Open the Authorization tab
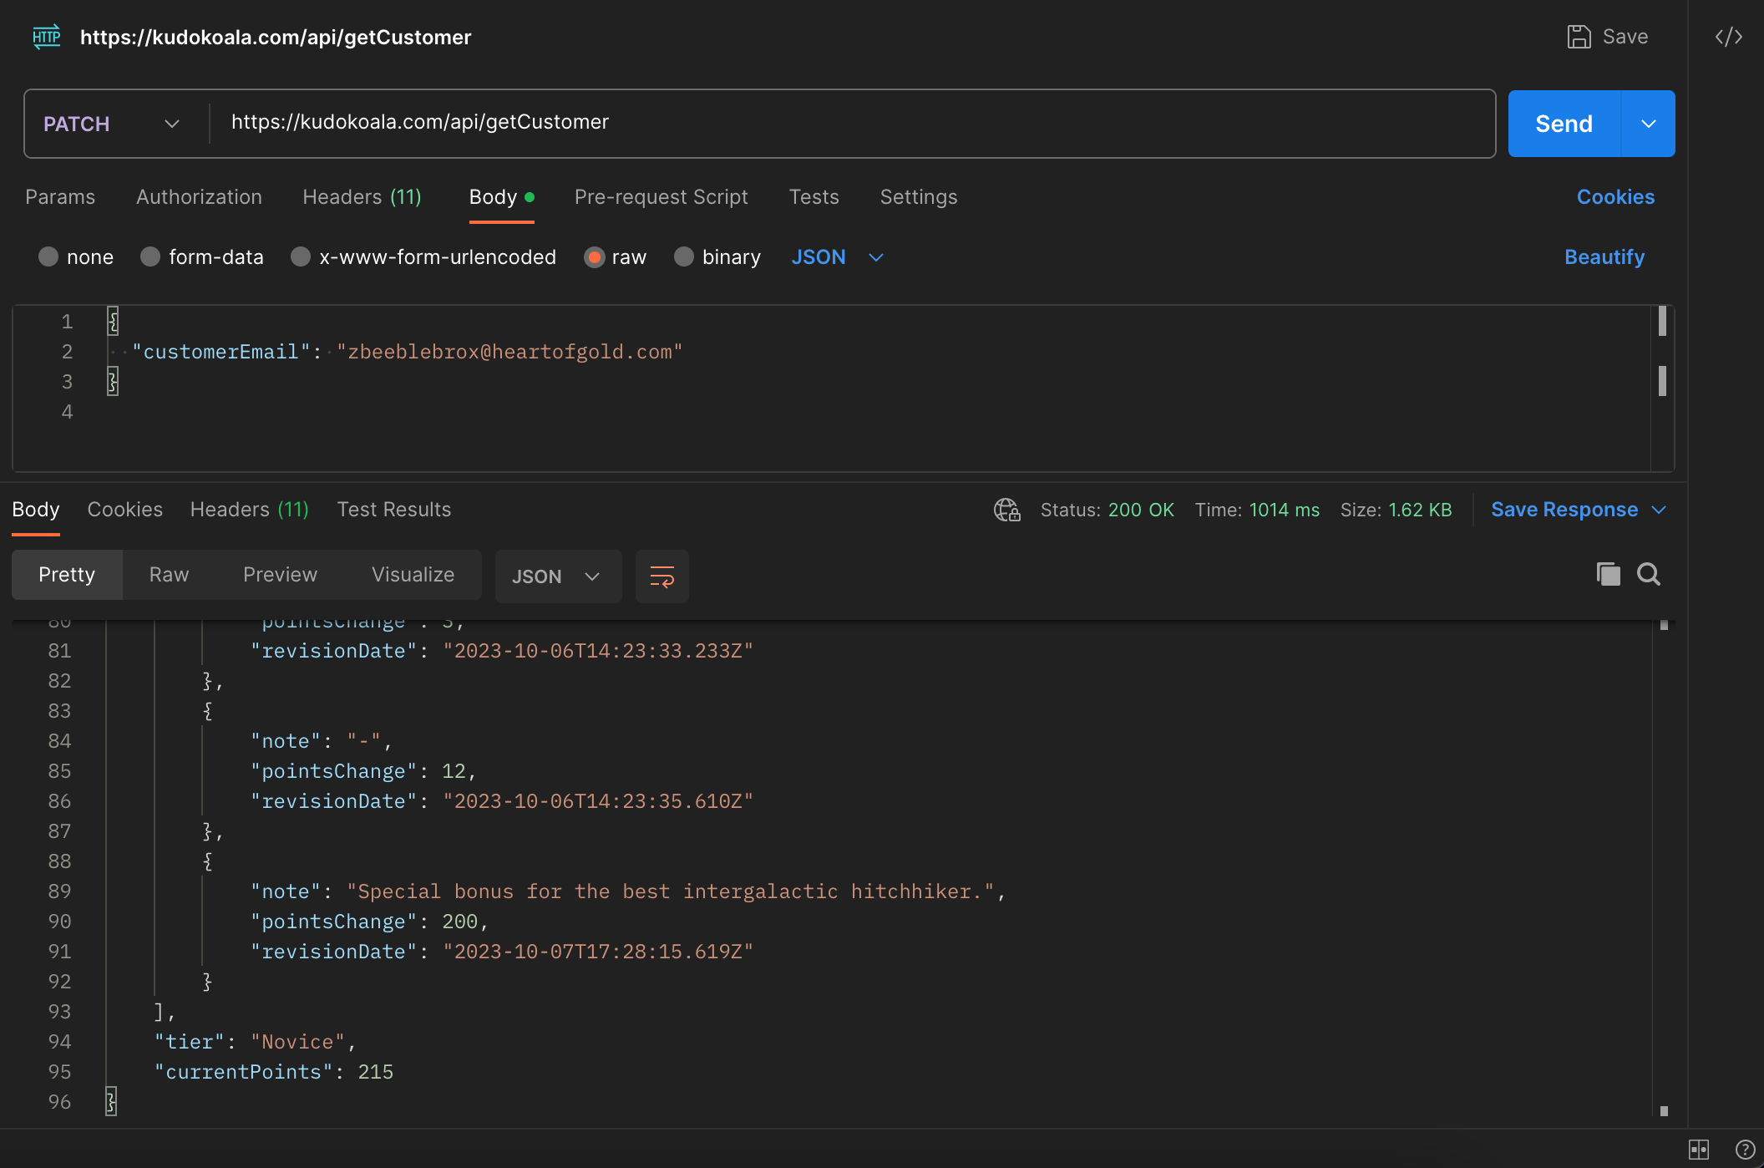 pyautogui.click(x=199, y=197)
